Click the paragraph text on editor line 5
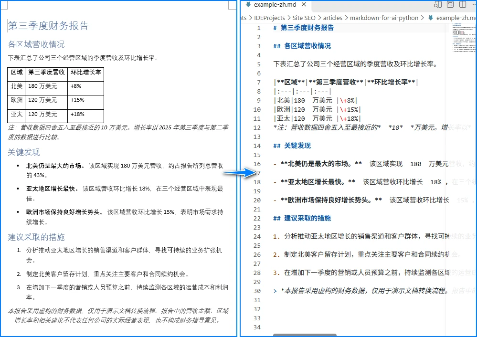 (356, 64)
